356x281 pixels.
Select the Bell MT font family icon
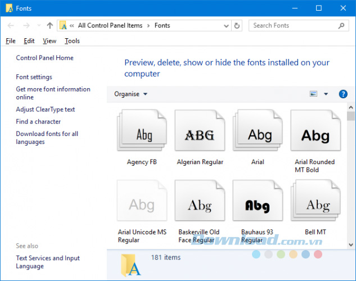316,201
